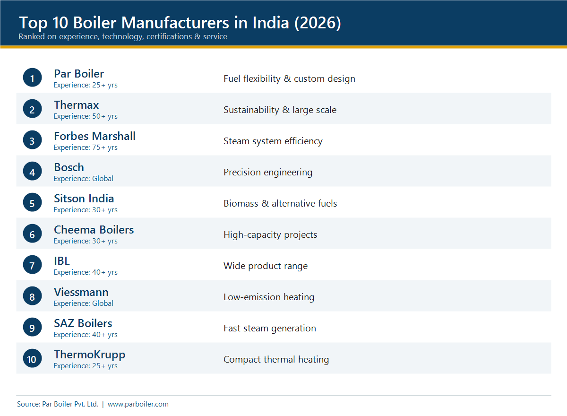Click 'Experience: 25+ yrs' under ThermoKrupp
567x416 pixels.
point(86,366)
